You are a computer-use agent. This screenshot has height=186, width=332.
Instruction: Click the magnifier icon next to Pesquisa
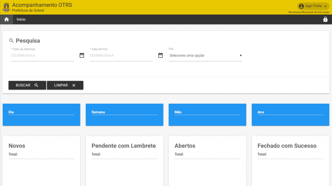(x=11, y=41)
